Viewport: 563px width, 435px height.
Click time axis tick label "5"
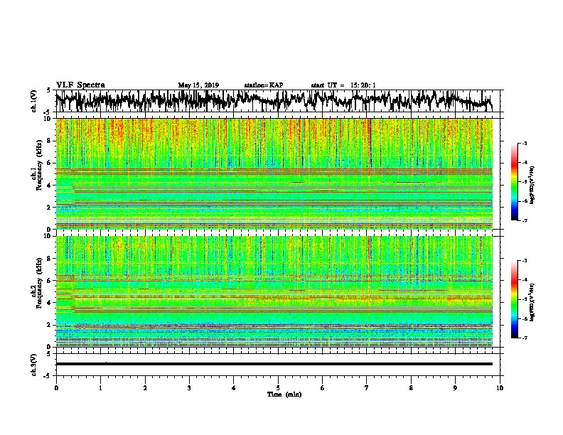click(278, 388)
